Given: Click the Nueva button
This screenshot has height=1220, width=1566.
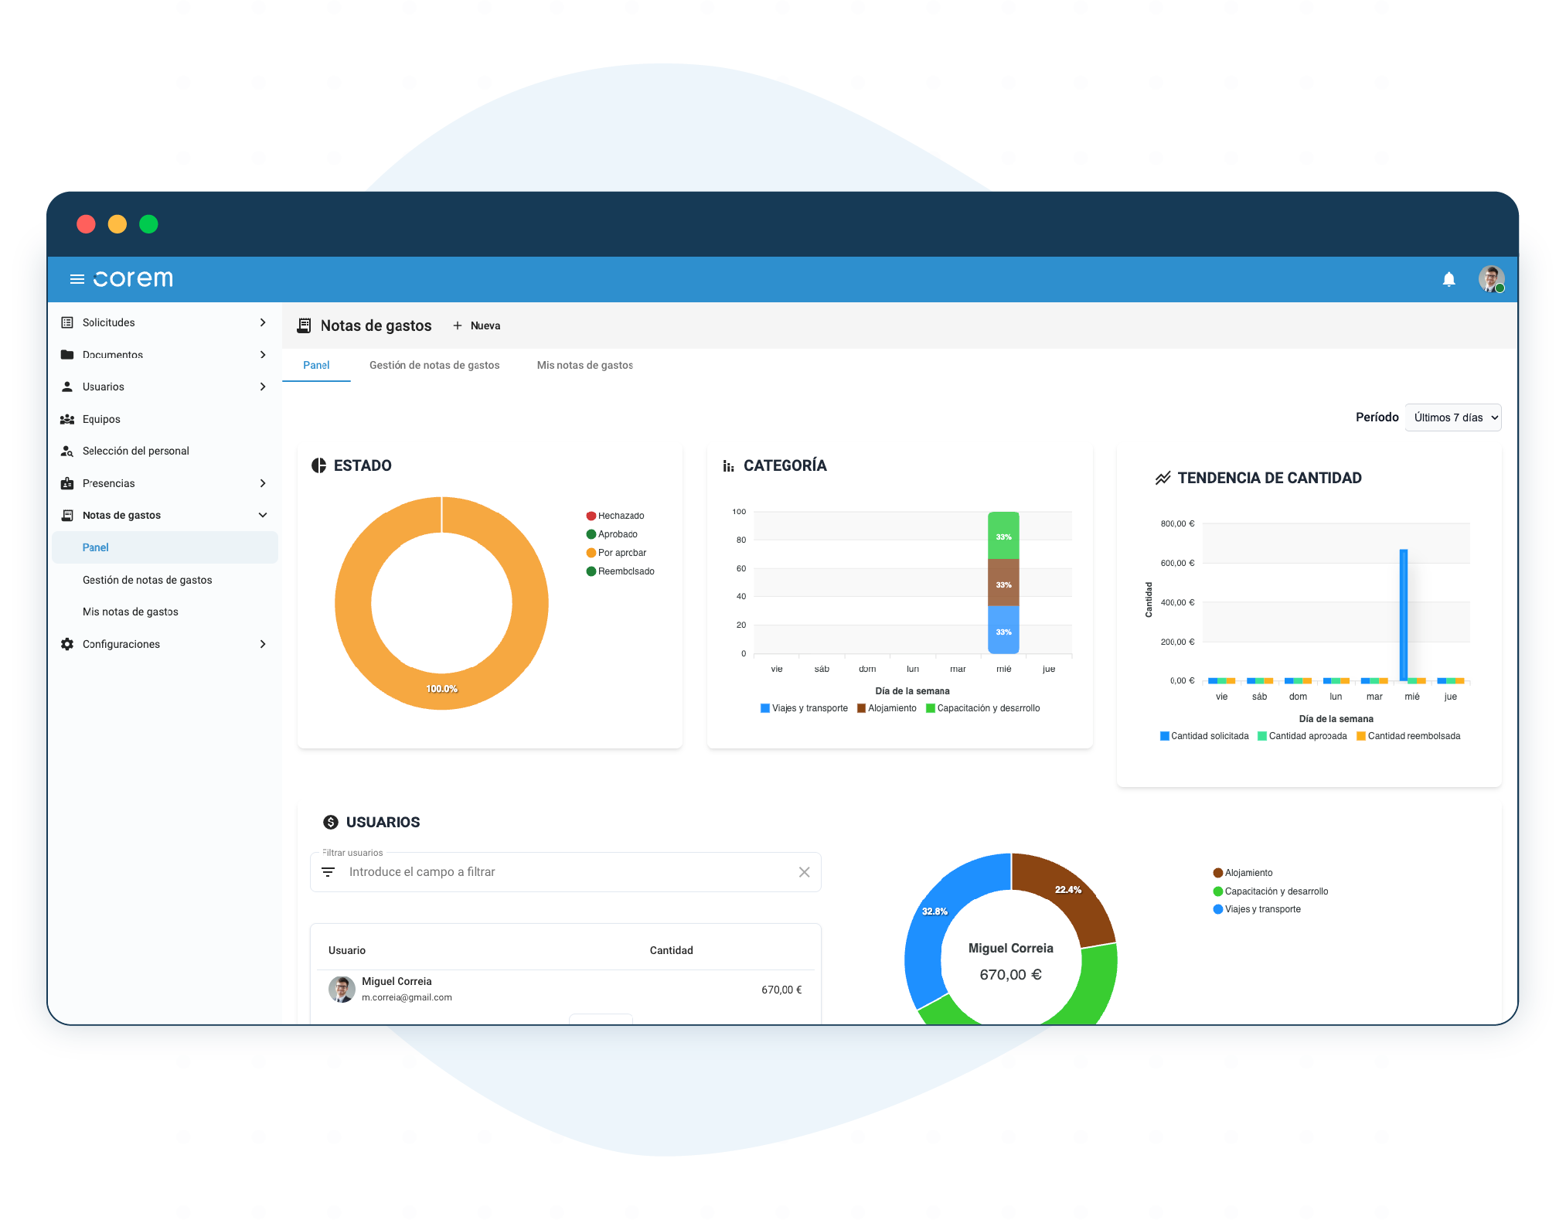Looking at the screenshot, I should click(x=477, y=325).
